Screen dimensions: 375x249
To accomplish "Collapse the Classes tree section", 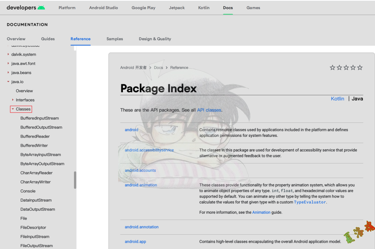I will (x=13, y=109).
